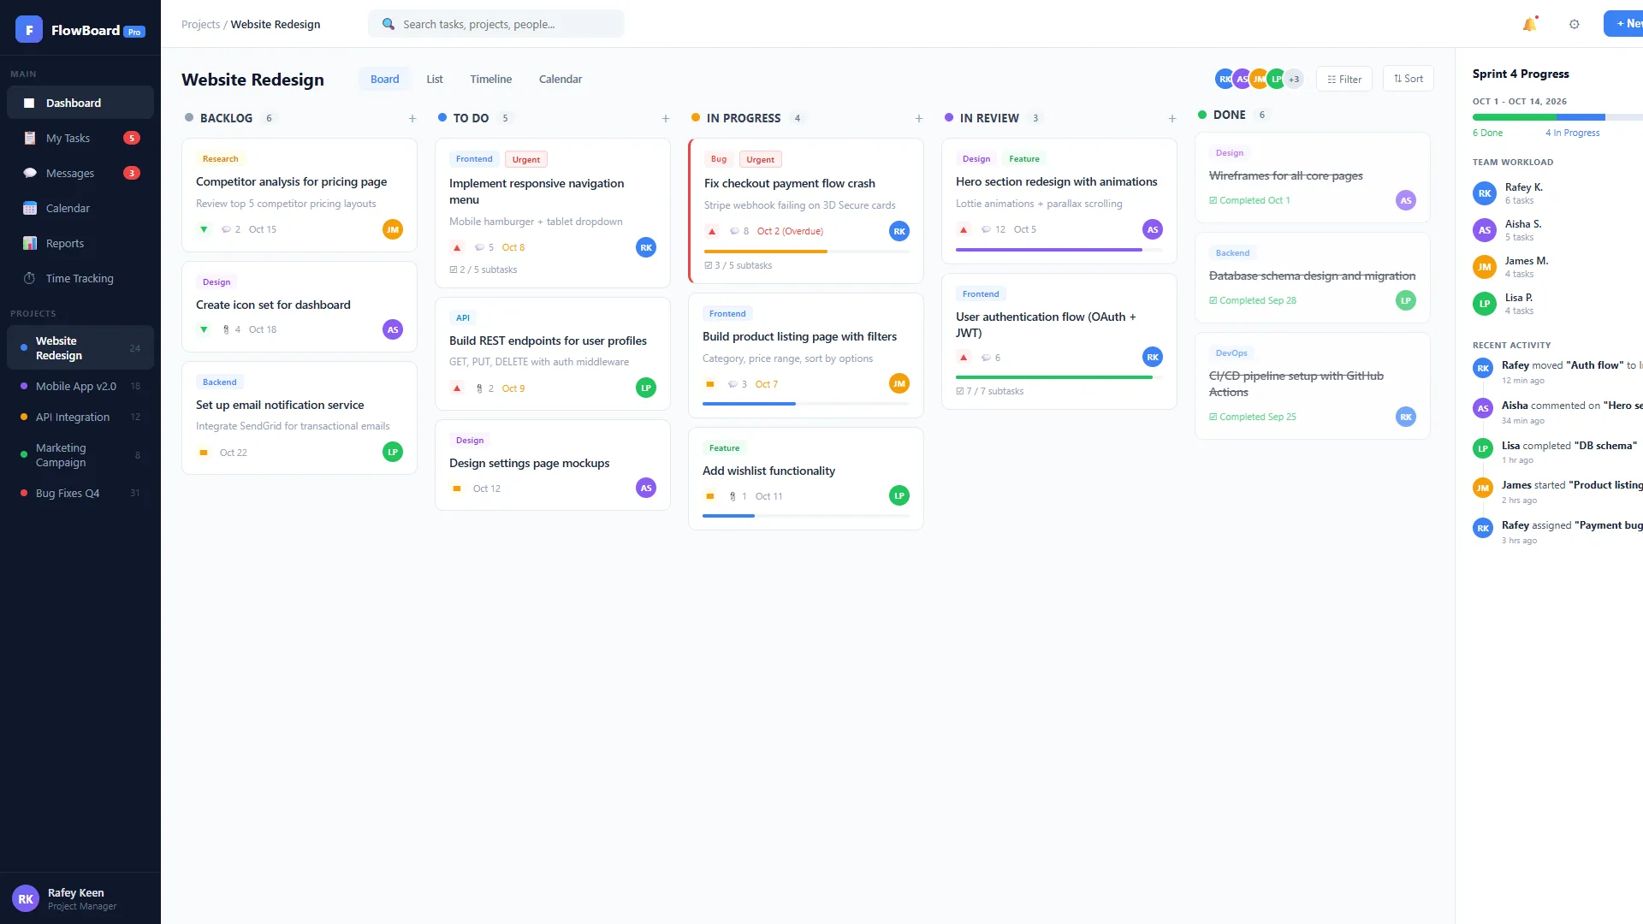Image resolution: width=1643 pixels, height=924 pixels.
Task: Open Bug Fixes Q4 project
Action: (80, 493)
